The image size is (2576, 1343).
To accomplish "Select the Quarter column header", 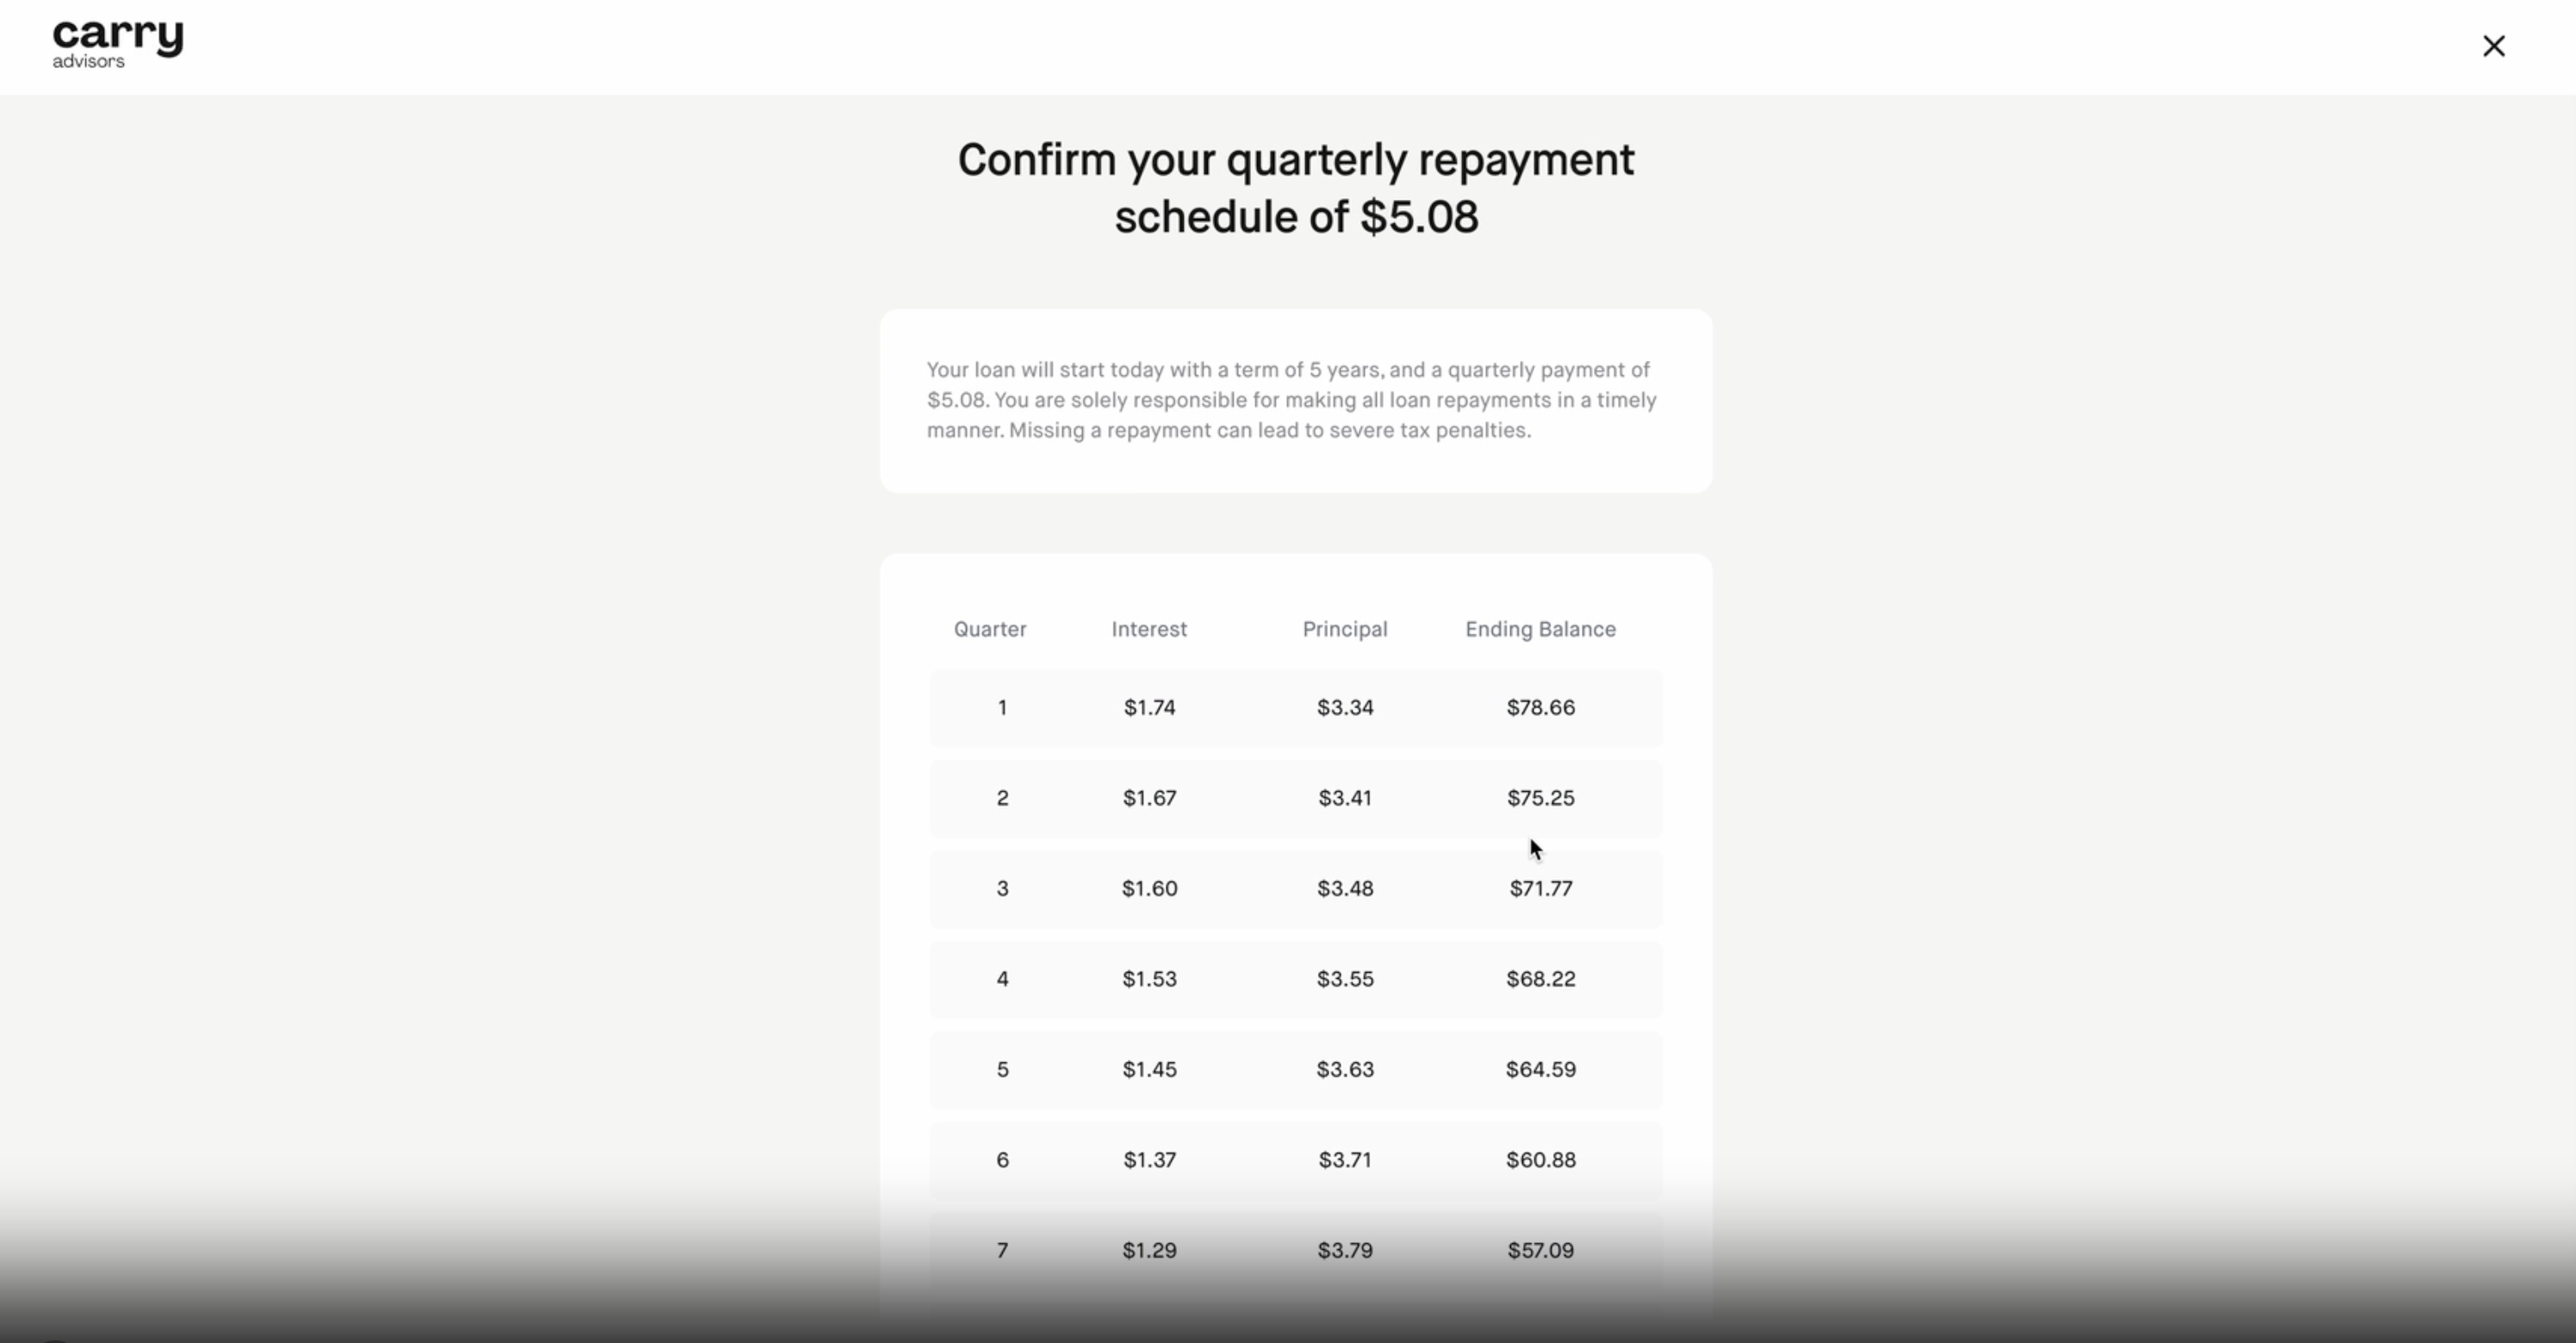I will point(990,629).
